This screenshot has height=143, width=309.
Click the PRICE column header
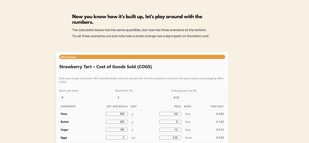177,107
